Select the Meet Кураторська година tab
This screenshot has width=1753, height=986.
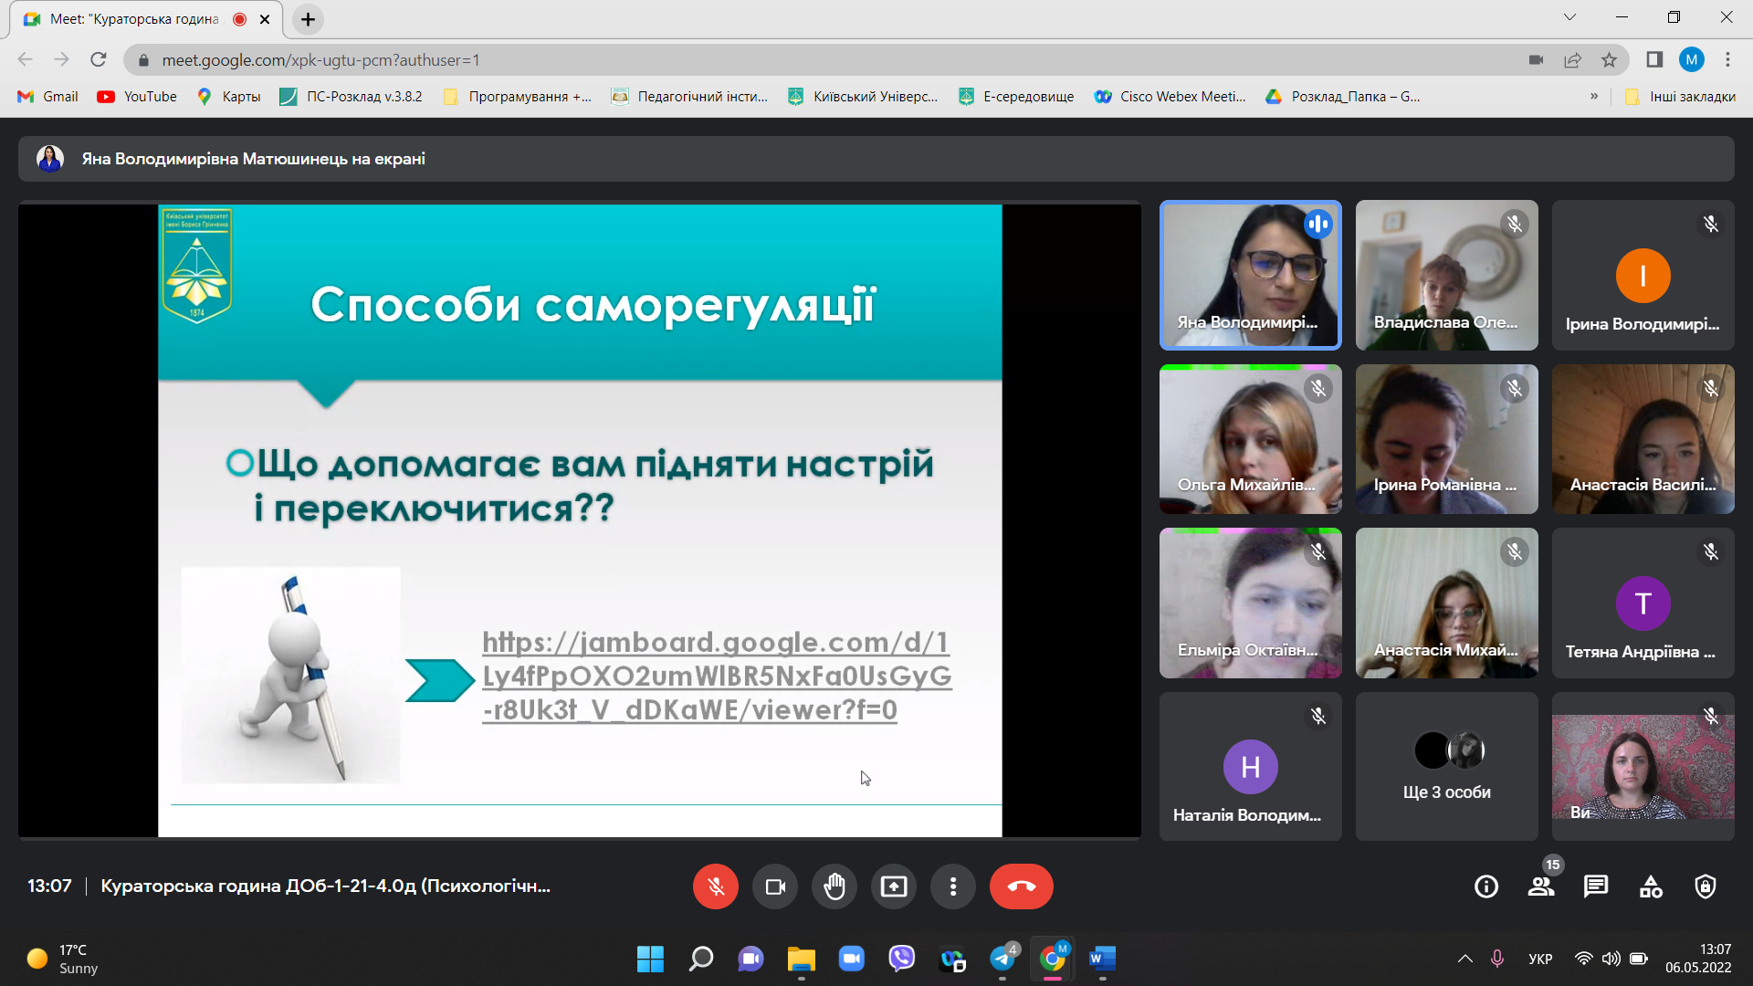coord(137,19)
